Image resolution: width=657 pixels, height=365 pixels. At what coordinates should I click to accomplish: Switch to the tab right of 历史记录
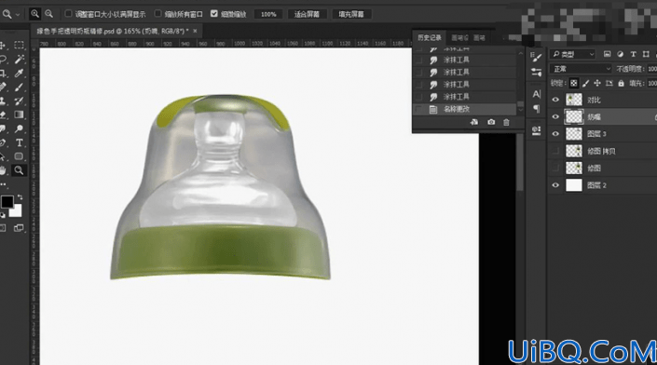click(x=459, y=37)
